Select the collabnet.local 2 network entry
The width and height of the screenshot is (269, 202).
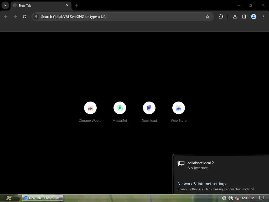[221, 165]
